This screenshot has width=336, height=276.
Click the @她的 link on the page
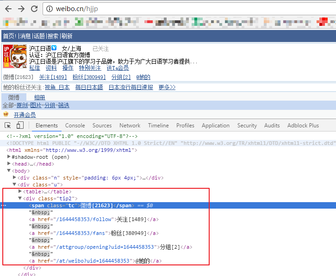[143, 77]
